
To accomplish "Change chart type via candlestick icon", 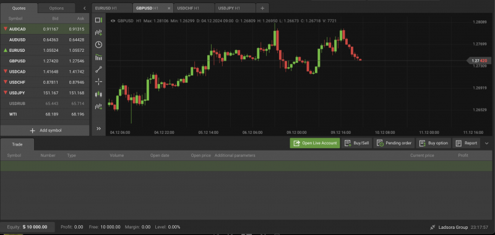I will click(99, 94).
